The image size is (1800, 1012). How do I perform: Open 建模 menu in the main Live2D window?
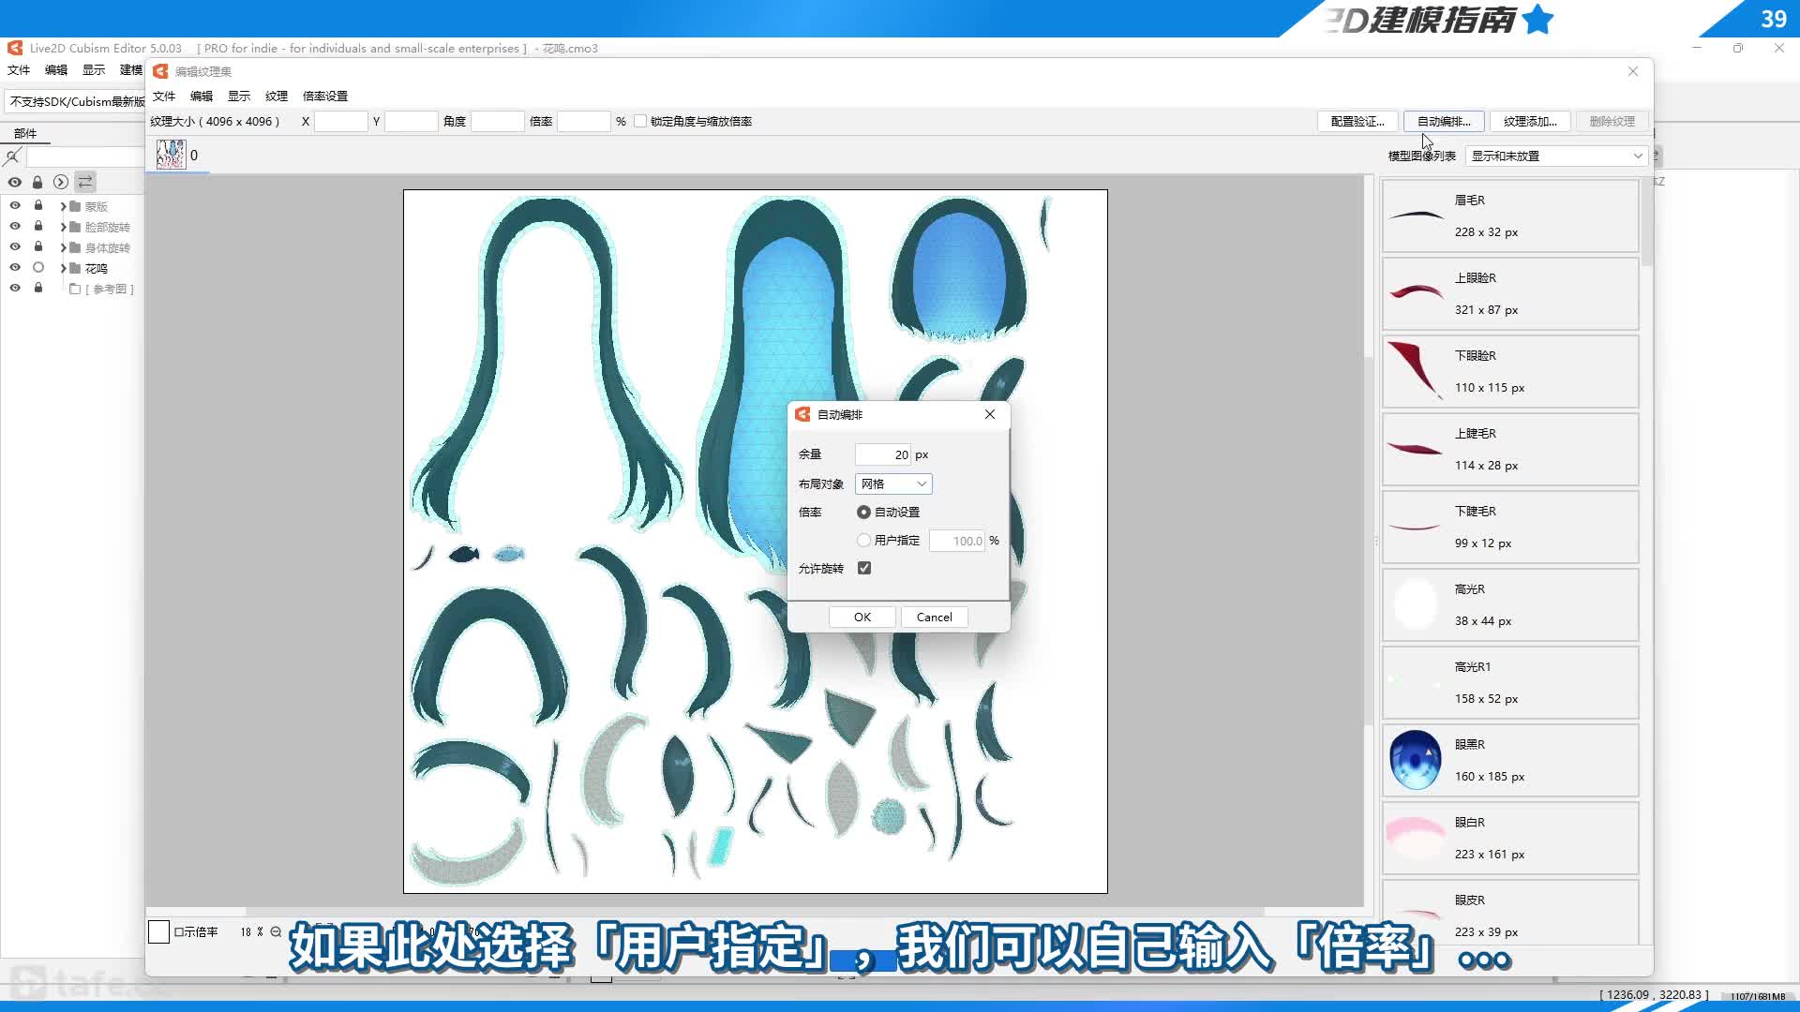point(131,70)
